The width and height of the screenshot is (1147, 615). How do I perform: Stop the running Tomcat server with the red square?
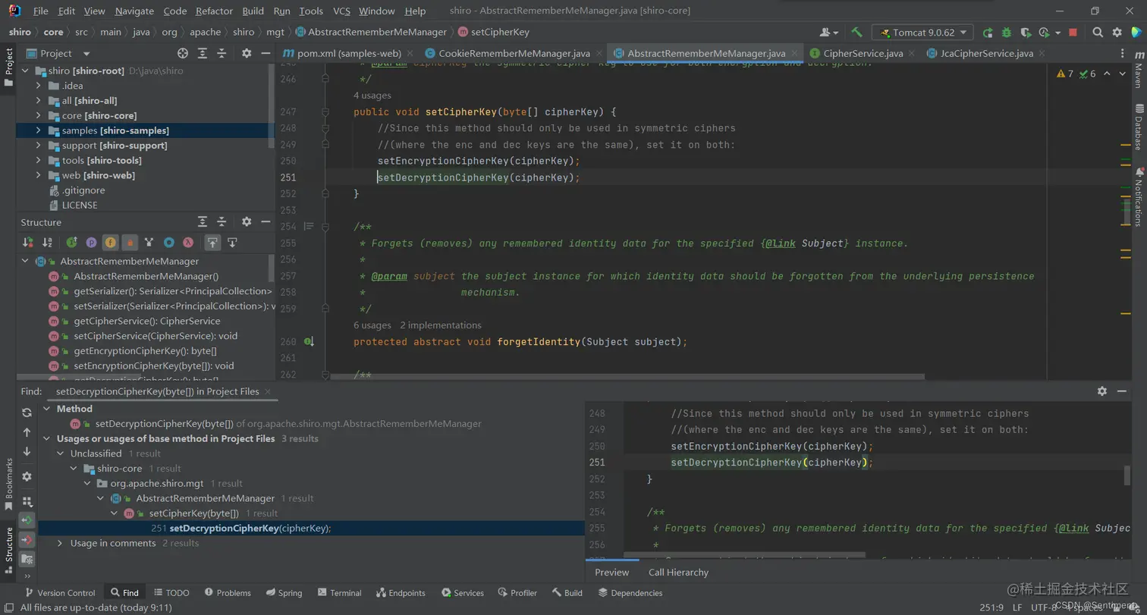(x=1073, y=33)
